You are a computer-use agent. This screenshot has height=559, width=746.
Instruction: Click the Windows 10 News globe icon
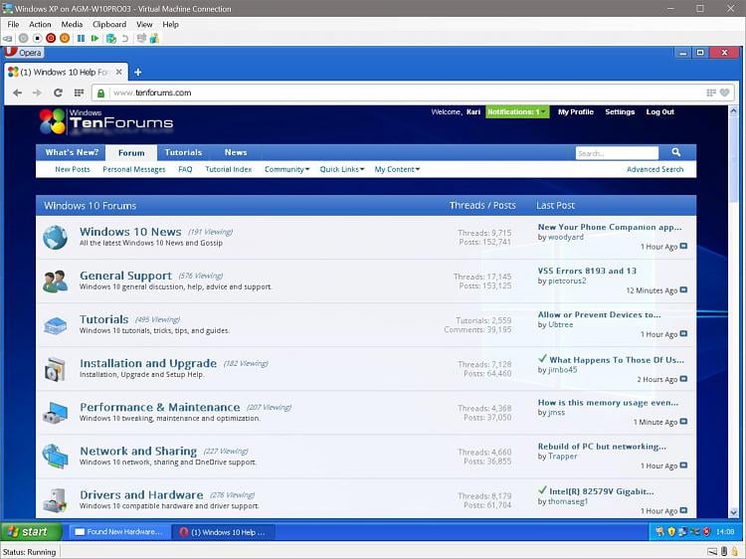[x=55, y=238]
